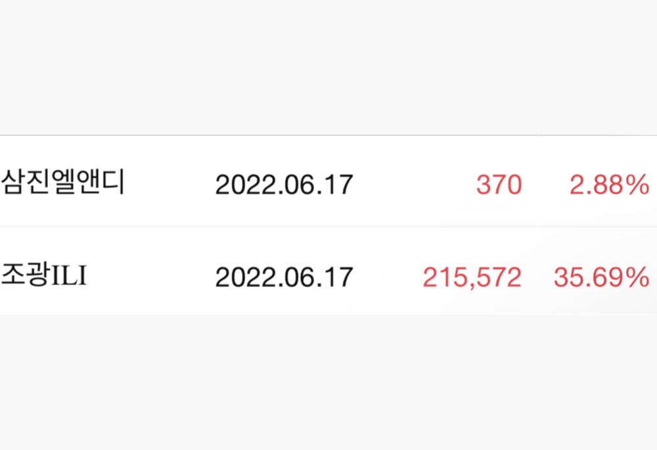Click the date in the 삼진엘앤디 row

point(284,185)
